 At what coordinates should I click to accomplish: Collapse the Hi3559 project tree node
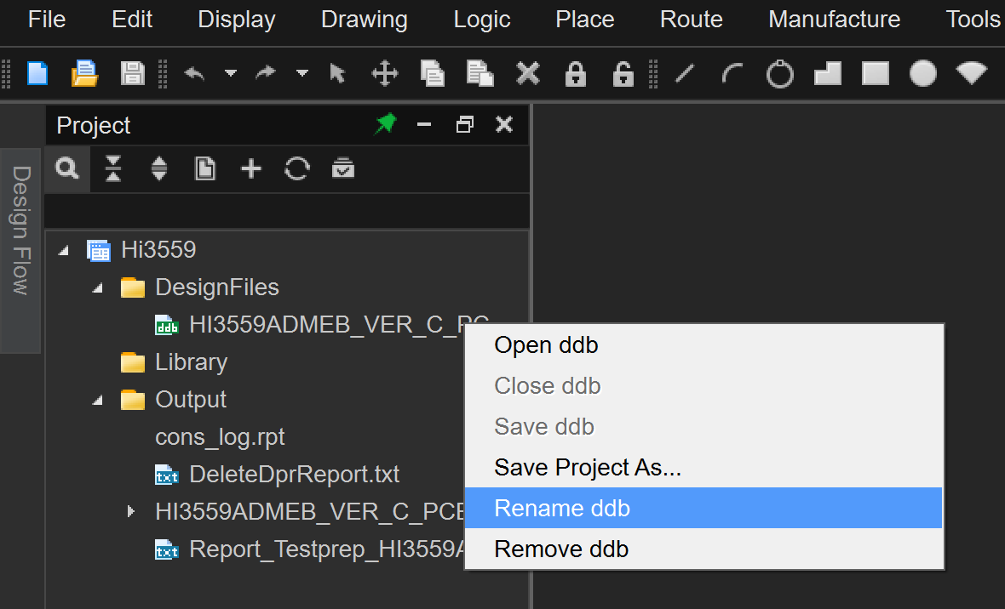point(64,250)
